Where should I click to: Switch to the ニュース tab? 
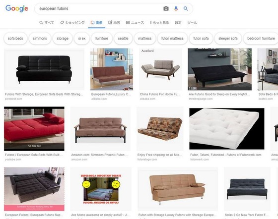pos(135,23)
